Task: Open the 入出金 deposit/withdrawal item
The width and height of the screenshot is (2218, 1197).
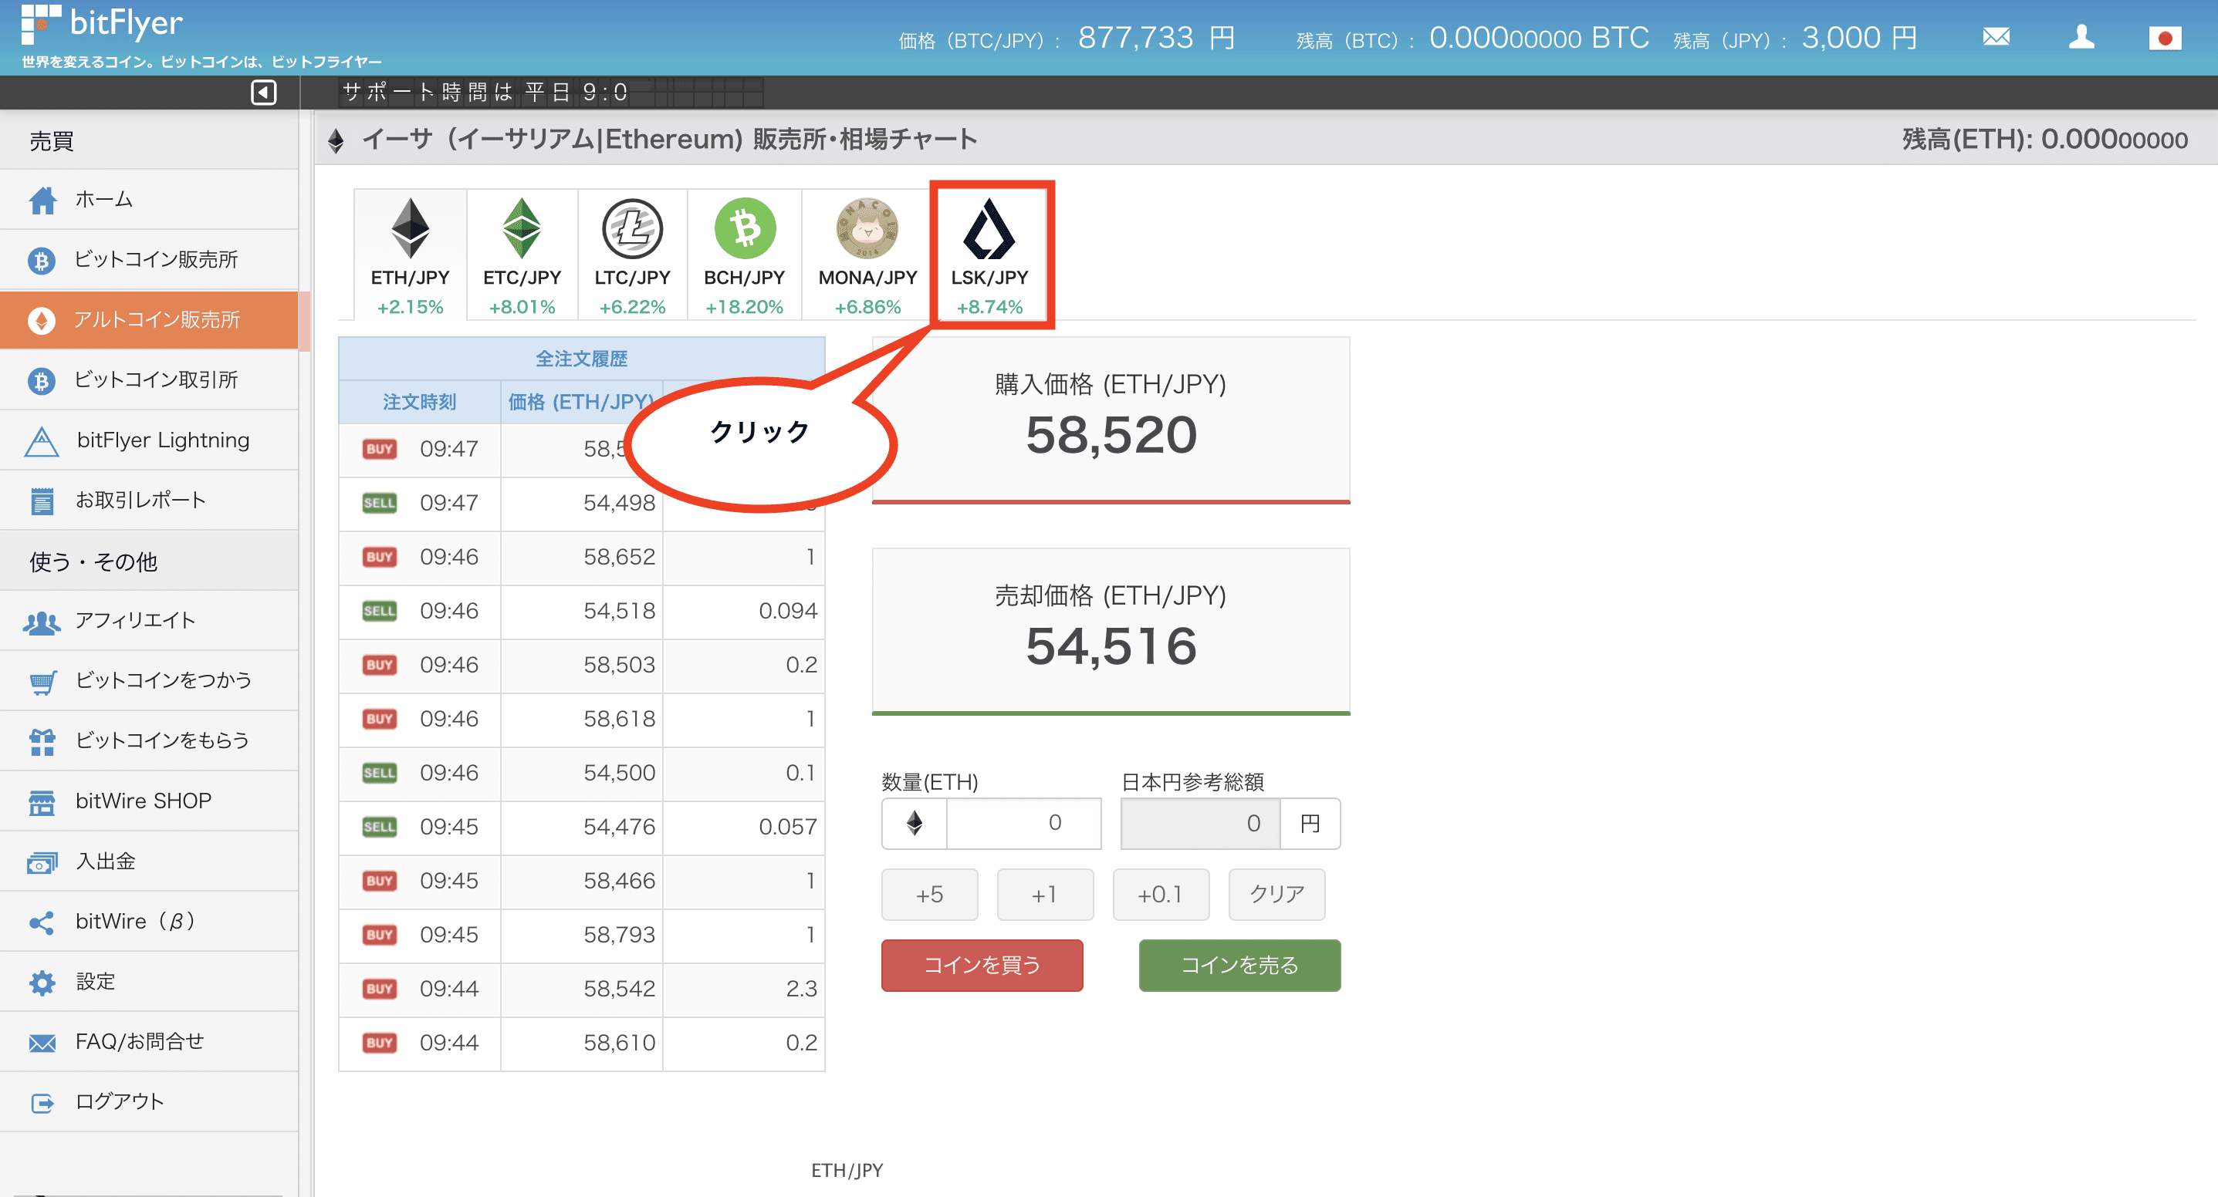Action: [105, 861]
